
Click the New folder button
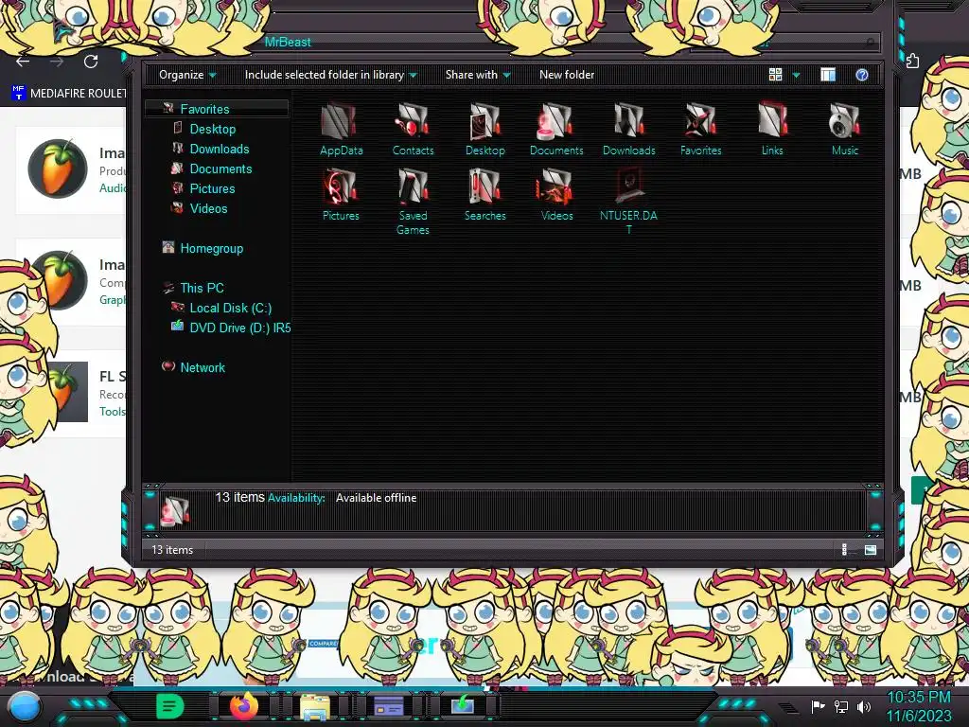click(567, 75)
